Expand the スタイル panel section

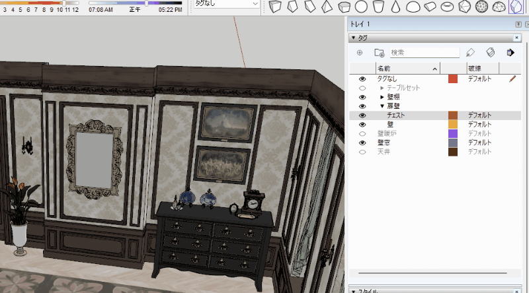pyautogui.click(x=353, y=291)
